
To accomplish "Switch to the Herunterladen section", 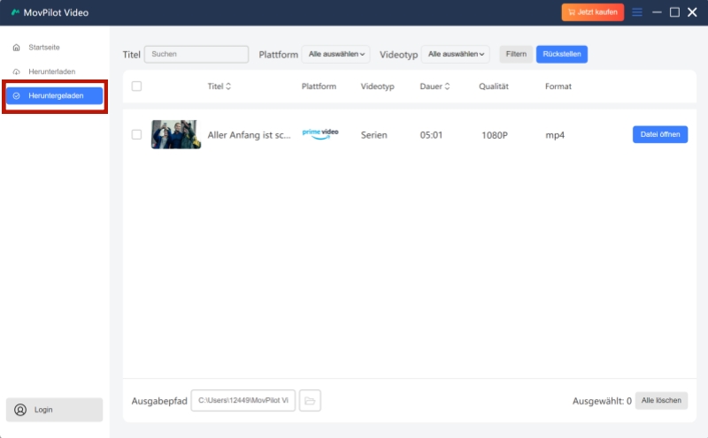I will (x=54, y=72).
